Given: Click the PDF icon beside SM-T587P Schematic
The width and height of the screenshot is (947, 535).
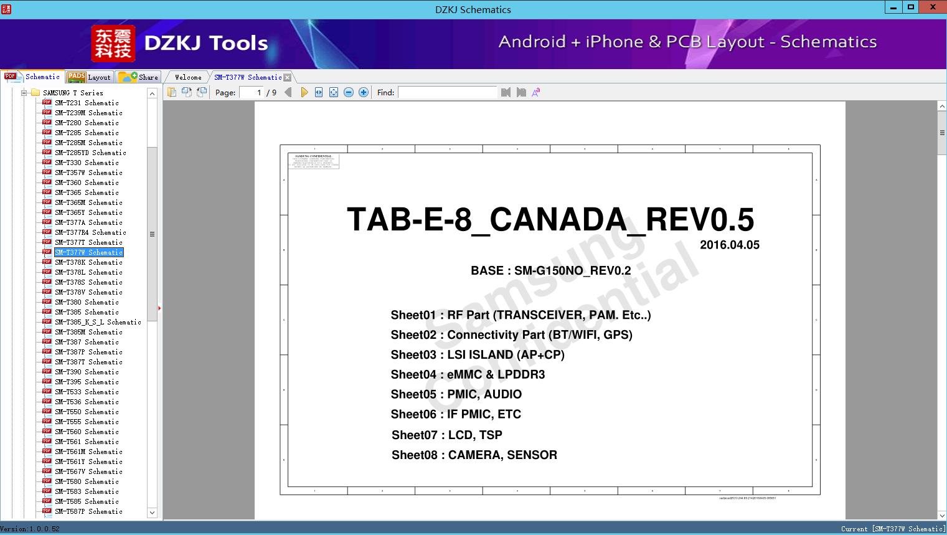Looking at the screenshot, I should 47,511.
